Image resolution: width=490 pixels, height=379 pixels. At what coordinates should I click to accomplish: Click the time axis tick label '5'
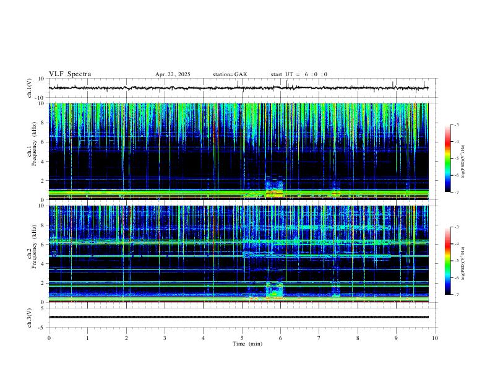(242, 338)
